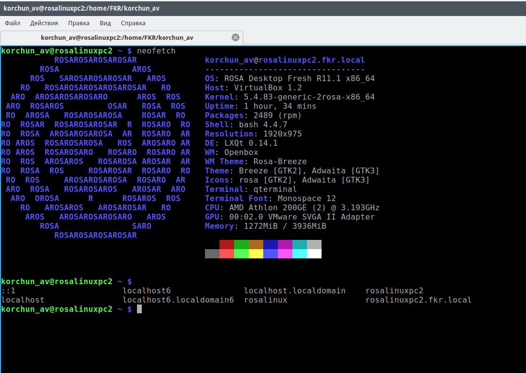
Task: Click the GPU VMware SVGA II Adapter line
Action: pos(290,217)
